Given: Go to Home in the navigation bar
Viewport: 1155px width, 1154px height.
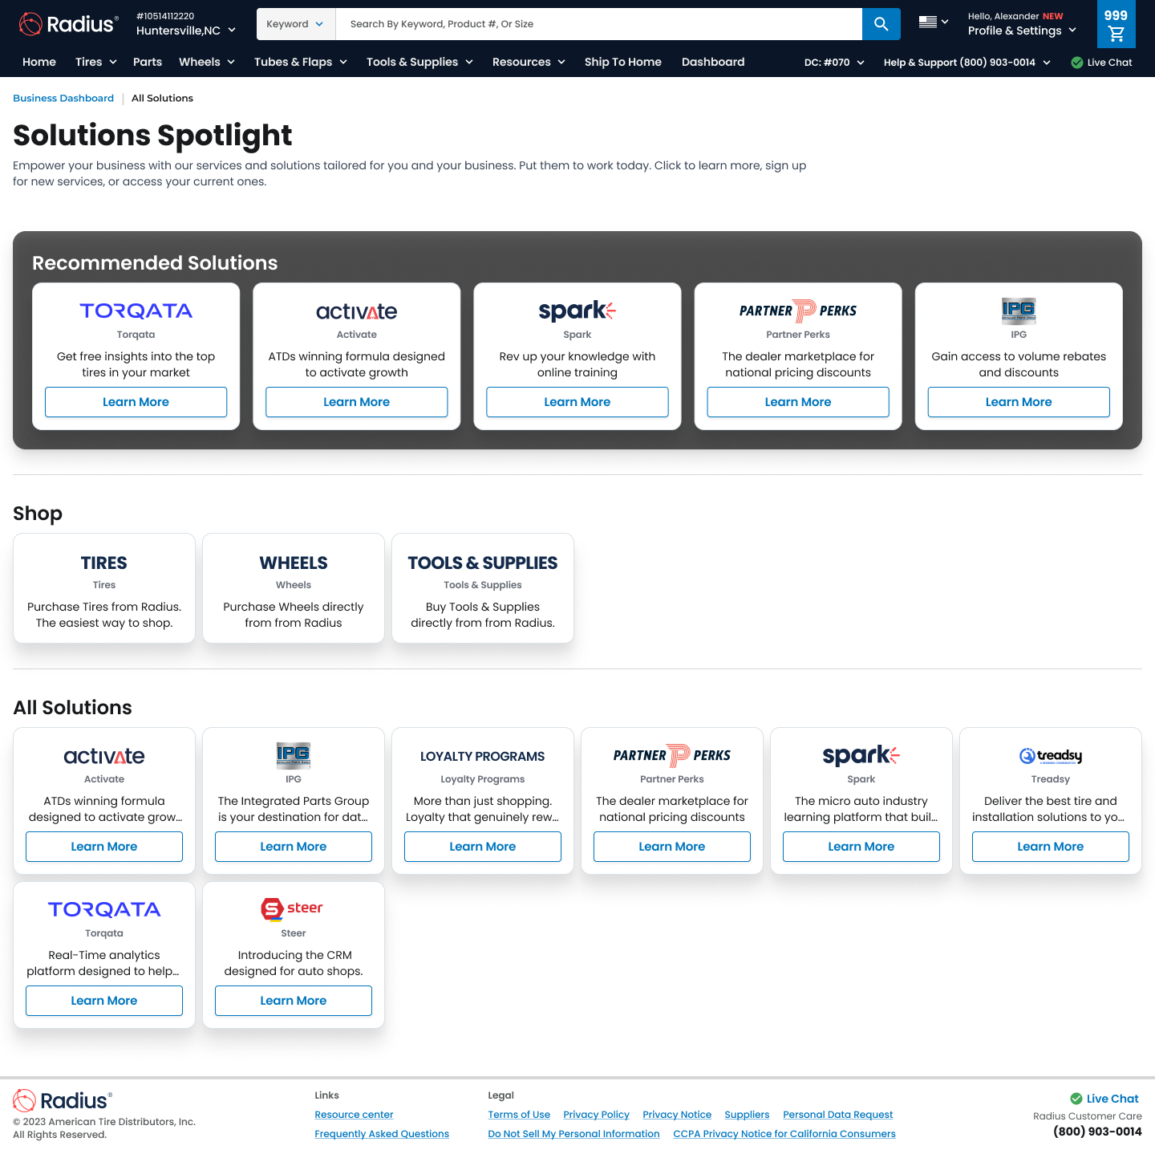Looking at the screenshot, I should coord(39,62).
